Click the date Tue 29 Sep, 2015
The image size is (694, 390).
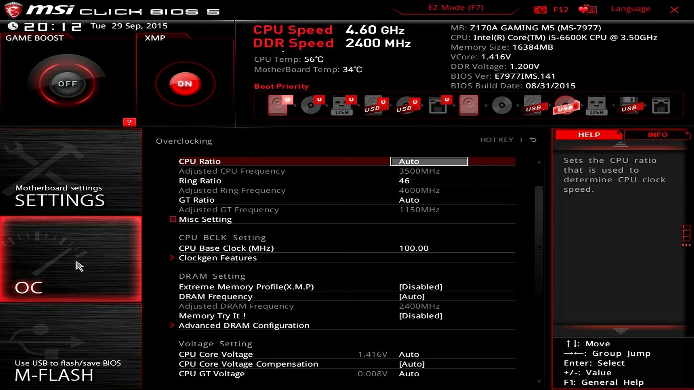129,26
